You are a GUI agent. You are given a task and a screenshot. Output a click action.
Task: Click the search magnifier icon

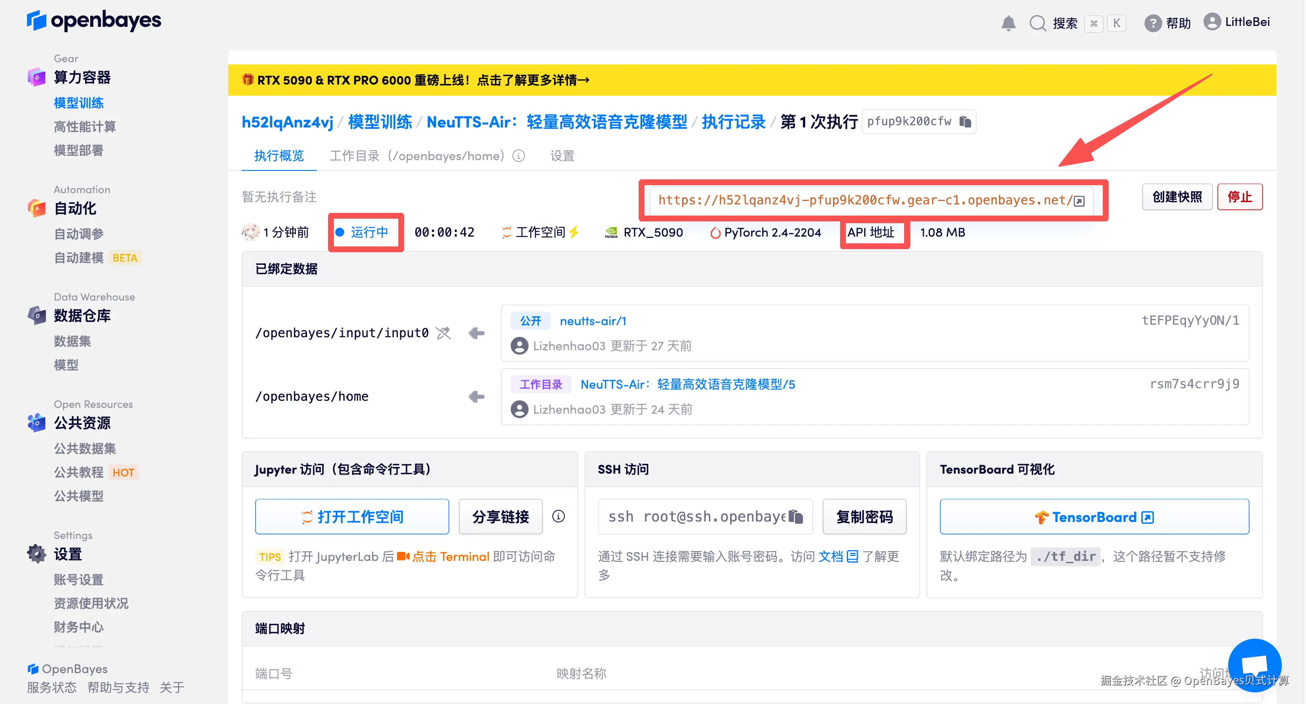coord(1038,23)
